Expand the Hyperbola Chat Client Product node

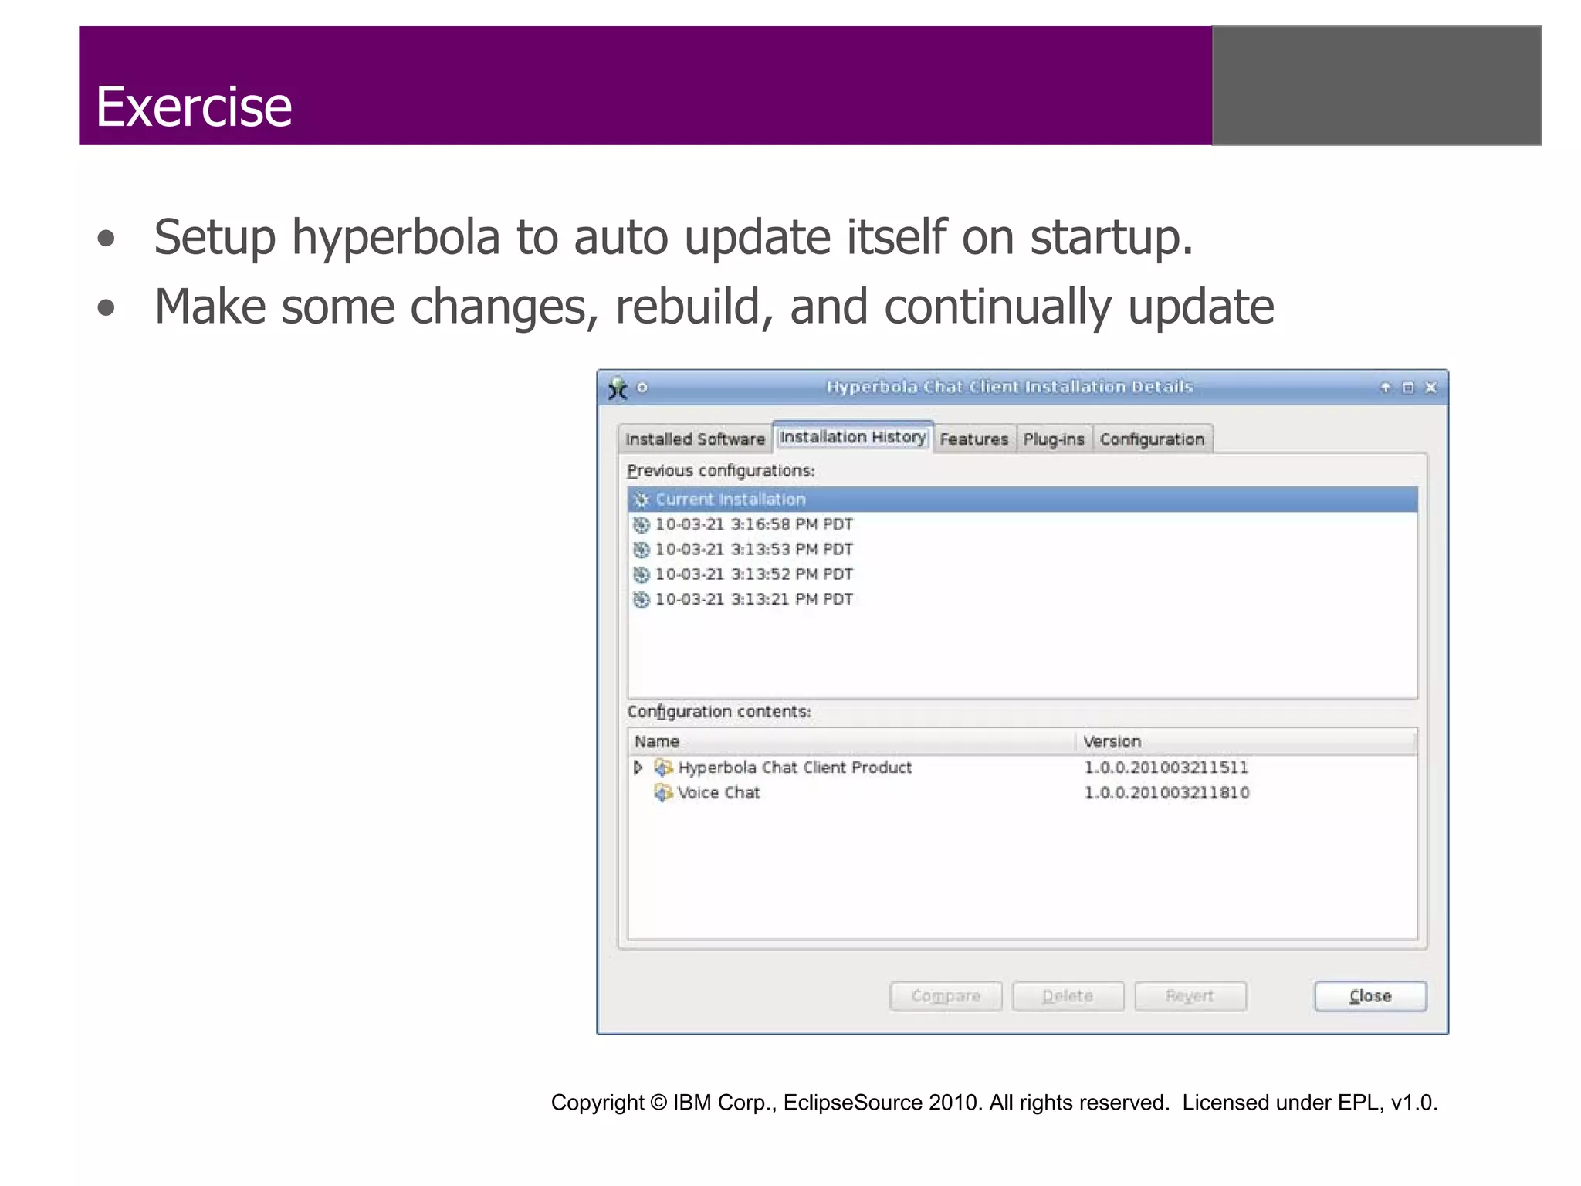click(638, 768)
